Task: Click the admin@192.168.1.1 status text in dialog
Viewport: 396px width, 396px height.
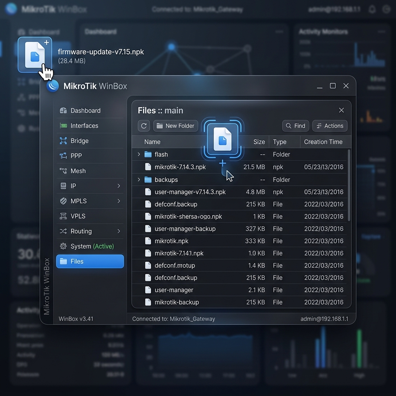Action: [x=324, y=319]
